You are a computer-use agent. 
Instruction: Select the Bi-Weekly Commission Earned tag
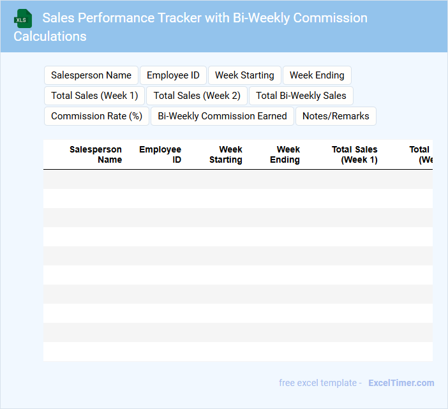point(222,116)
